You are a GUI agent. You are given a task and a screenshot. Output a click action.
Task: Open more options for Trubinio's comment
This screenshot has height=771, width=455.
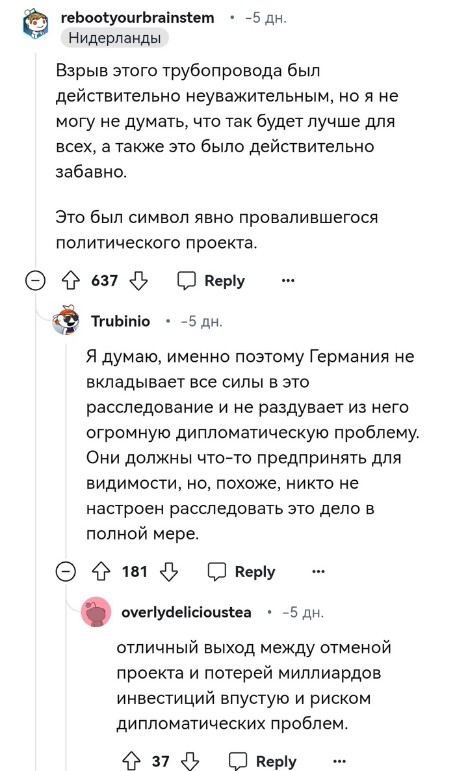point(318,572)
